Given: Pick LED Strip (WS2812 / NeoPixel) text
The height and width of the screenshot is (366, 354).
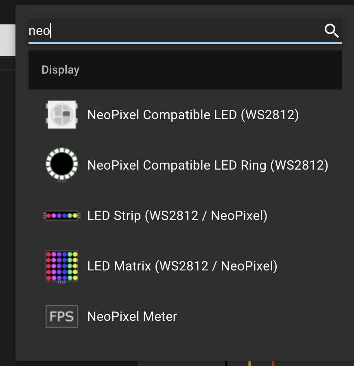Looking at the screenshot, I should pos(177,216).
